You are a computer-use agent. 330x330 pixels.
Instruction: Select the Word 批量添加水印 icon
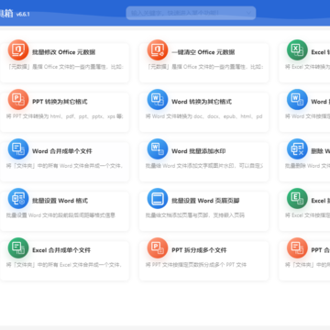(x=158, y=148)
